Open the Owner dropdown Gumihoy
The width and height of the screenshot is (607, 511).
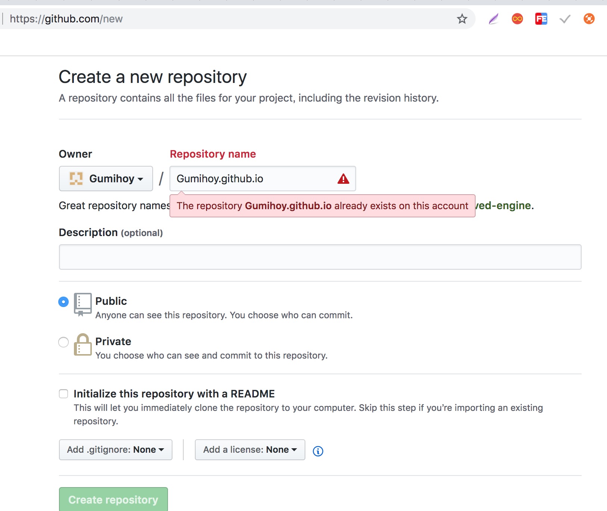[x=106, y=179]
